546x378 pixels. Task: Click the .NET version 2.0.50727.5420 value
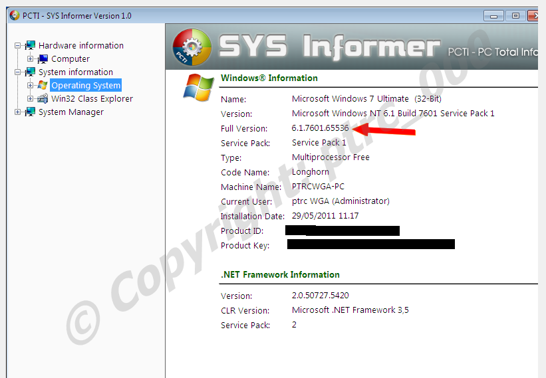[x=320, y=295]
